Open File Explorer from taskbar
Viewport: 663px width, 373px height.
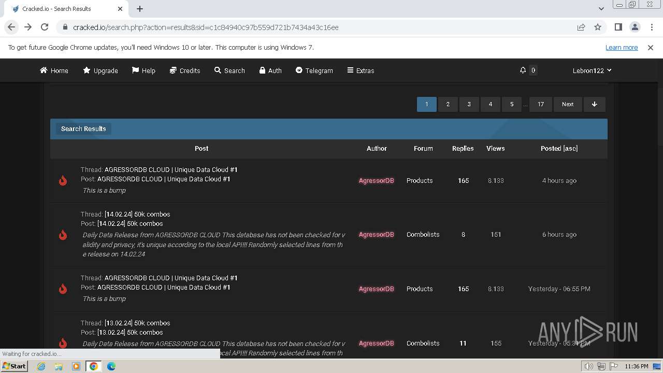point(59,366)
